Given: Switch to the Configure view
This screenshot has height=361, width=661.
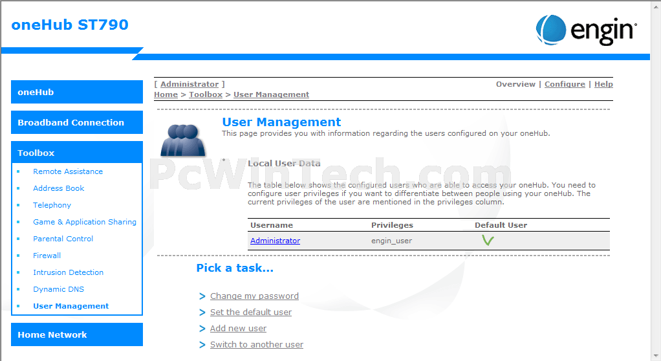Looking at the screenshot, I should click(x=565, y=84).
